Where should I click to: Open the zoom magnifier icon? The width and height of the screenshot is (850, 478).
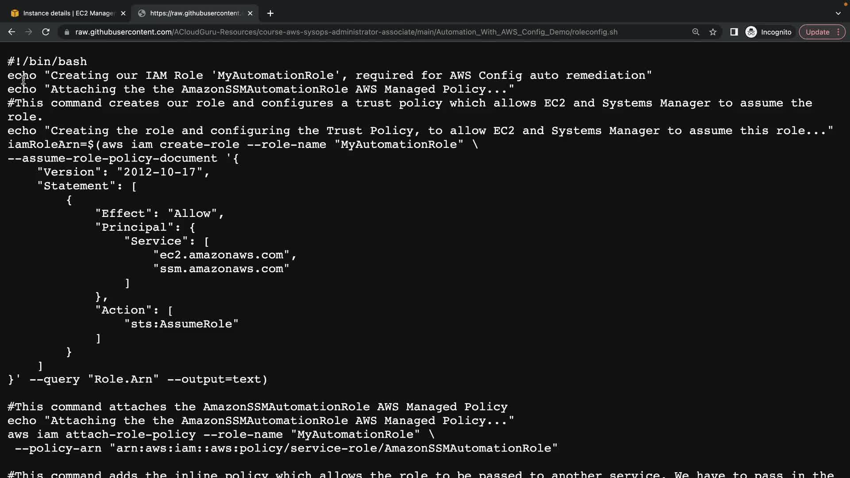pos(695,32)
